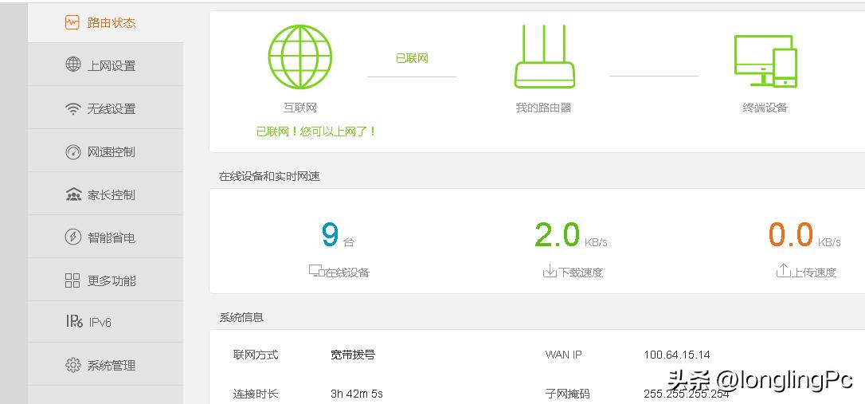Click the 我的路由器 router graphic
This screenshot has height=404, width=865.
(543, 57)
